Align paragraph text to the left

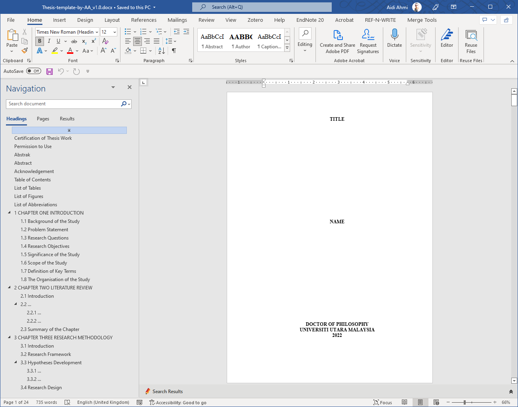coord(128,41)
